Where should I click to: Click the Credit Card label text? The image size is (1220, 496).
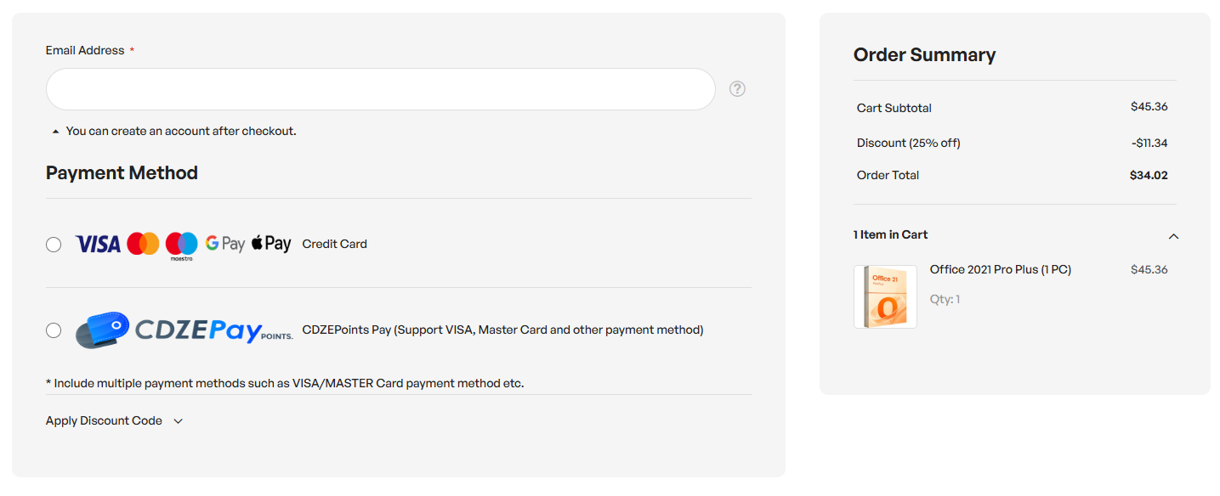(x=335, y=244)
